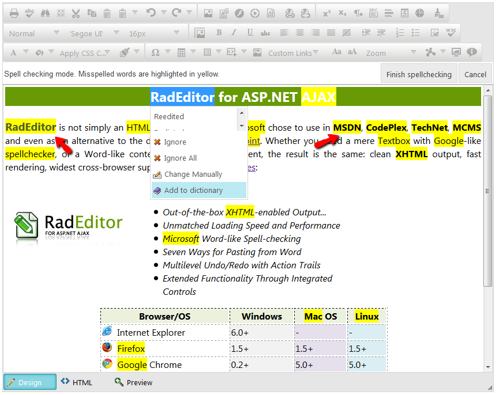Cut selection with scissors icon

76,13
